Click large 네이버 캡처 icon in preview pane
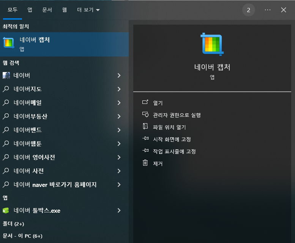Image resolution: width=295 pixels, height=243 pixels. tap(212, 44)
